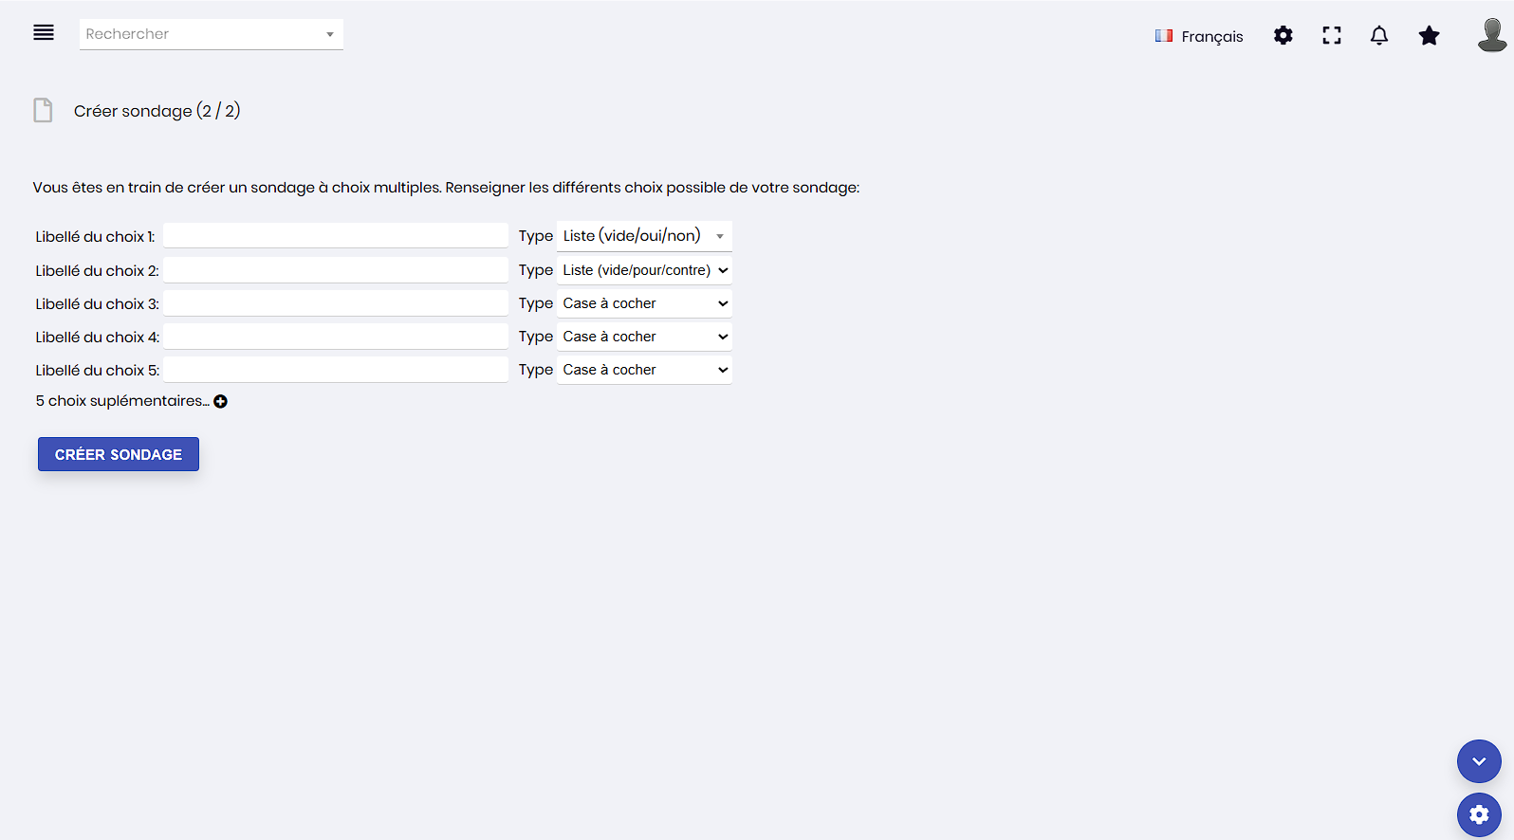Expand the Rechercher search dropdown

pyautogui.click(x=329, y=34)
